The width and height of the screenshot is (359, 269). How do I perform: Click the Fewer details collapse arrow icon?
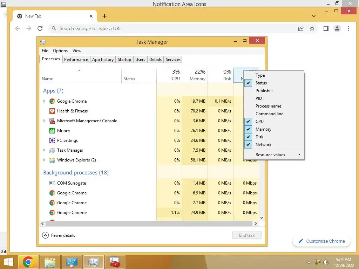click(45, 235)
